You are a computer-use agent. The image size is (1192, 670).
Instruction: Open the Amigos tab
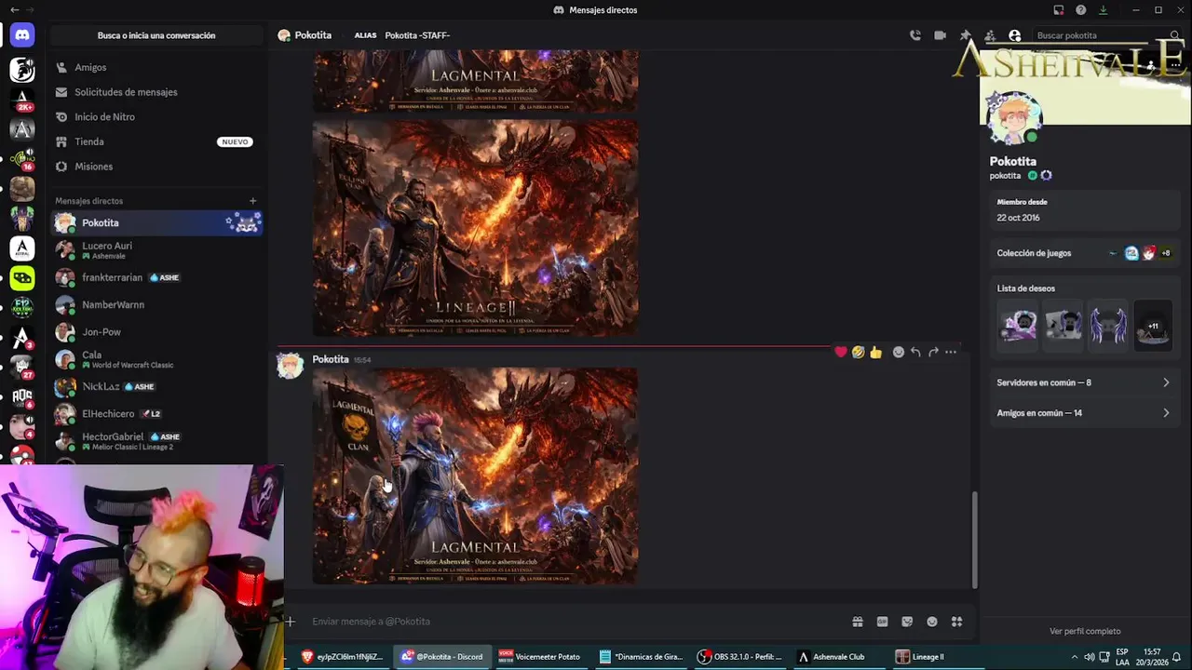pyautogui.click(x=156, y=67)
